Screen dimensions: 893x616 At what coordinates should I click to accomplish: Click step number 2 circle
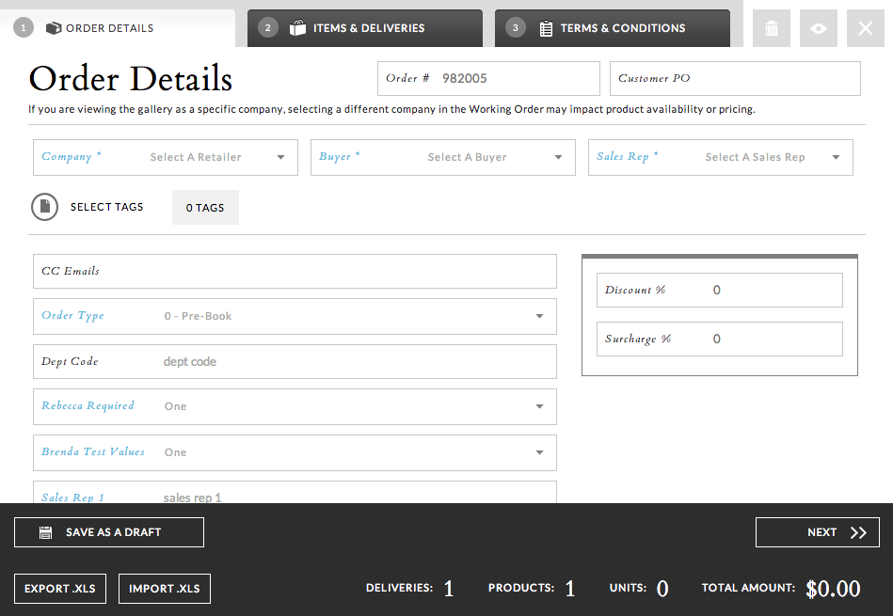[x=267, y=27]
